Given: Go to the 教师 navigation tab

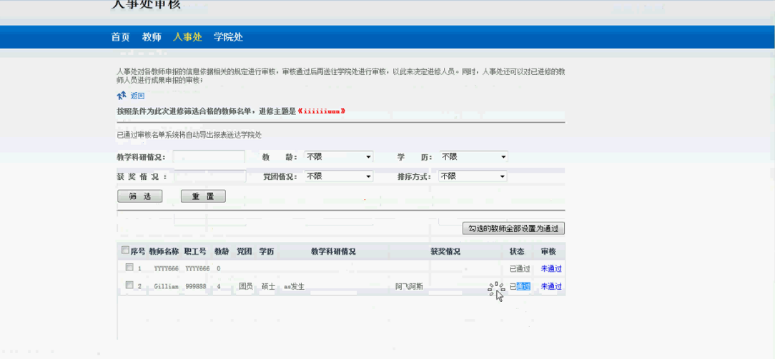Looking at the screenshot, I should 152,37.
